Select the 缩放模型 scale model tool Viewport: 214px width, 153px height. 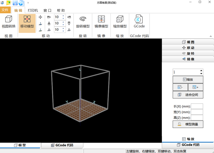120,22
